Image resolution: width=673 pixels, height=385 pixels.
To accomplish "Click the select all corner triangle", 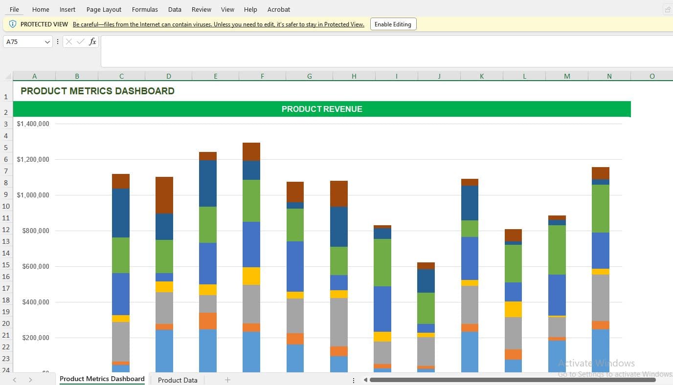I will point(8,76).
